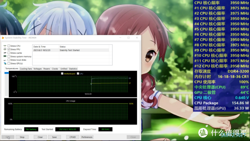Click the CPU chip icon beside Stress CPU
The image size is (250, 141).
coord(5,46)
